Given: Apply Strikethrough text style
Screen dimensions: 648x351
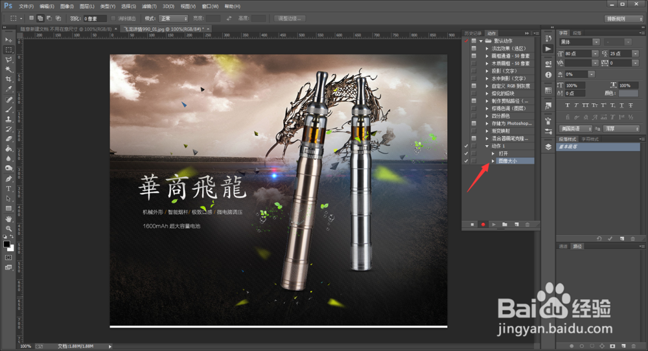Looking at the screenshot, I should [631, 106].
